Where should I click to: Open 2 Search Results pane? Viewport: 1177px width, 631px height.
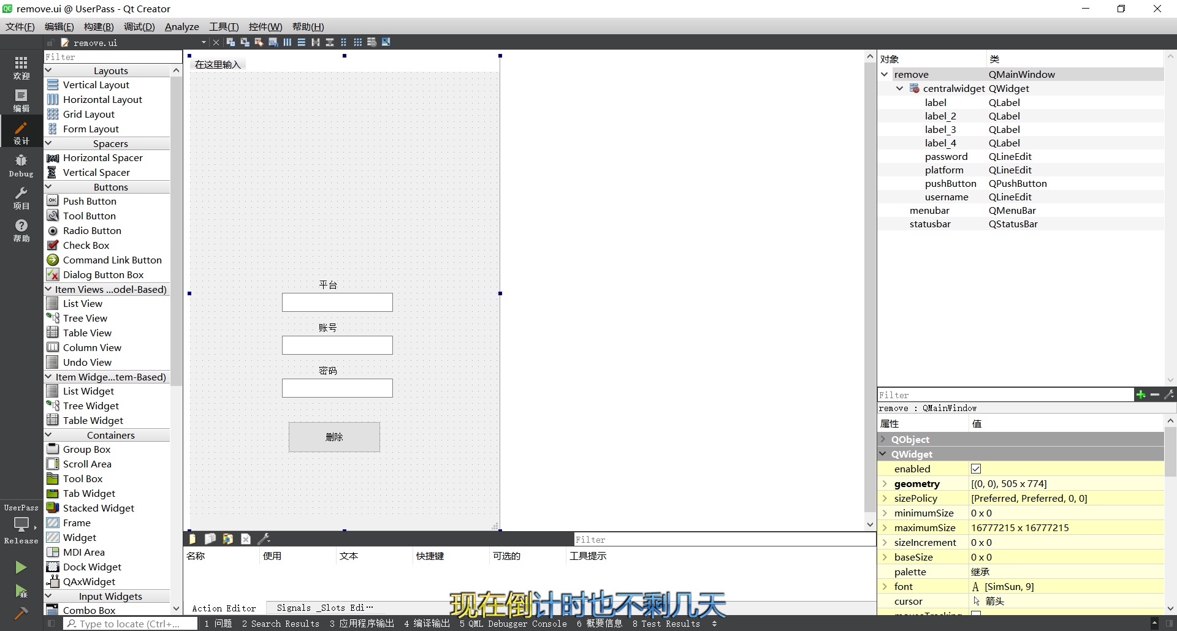281,624
